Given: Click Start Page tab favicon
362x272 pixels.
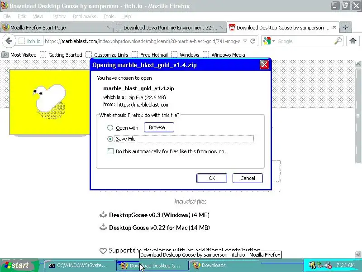Looking at the screenshot, I should click(5, 27).
